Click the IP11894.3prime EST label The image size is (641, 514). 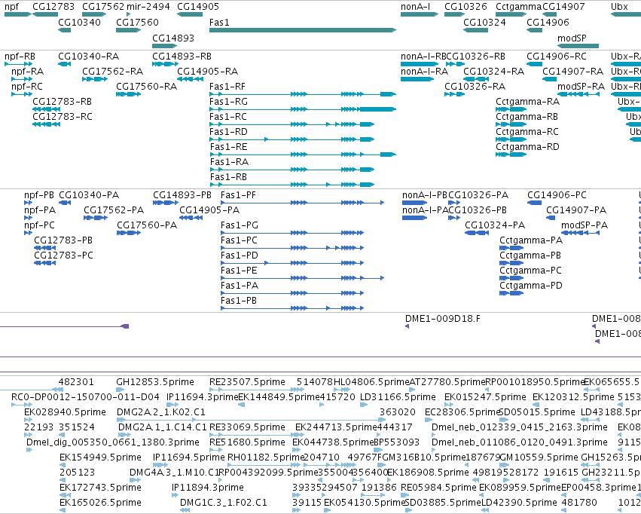pos(208,488)
